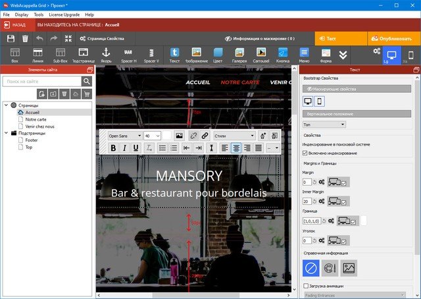Viewport: 421px width, 299px height.
Task: Enable 'Загрузка анимации' checkbox
Action: pyautogui.click(x=306, y=286)
